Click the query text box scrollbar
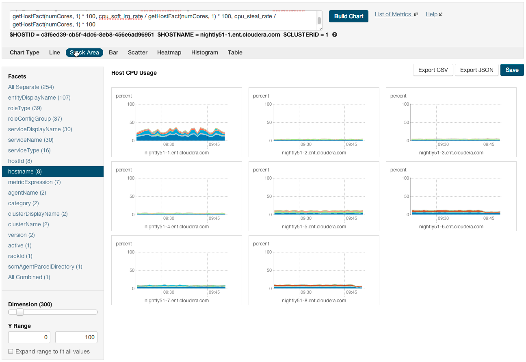This screenshot has width=526, height=362. click(x=319, y=21)
